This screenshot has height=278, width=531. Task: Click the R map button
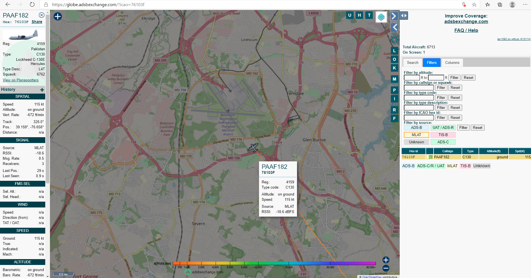click(x=394, y=110)
